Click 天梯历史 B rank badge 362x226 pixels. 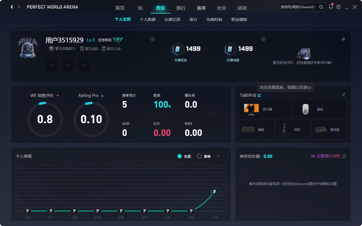coord(178,49)
